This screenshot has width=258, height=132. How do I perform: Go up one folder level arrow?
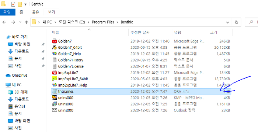click(x=26, y=22)
